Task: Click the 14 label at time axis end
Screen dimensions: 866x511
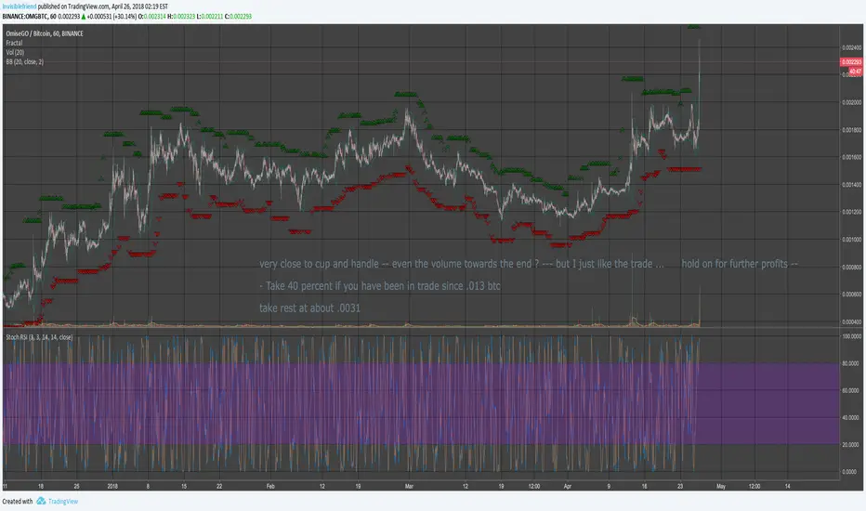Action: [x=788, y=487]
